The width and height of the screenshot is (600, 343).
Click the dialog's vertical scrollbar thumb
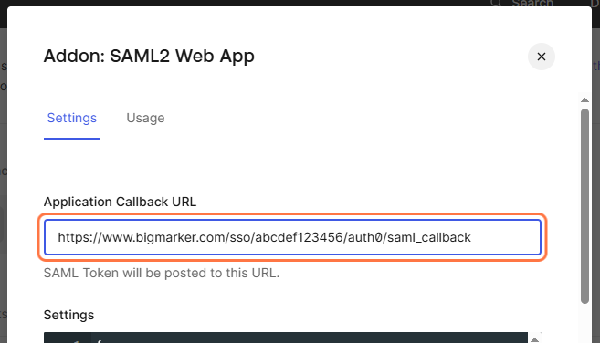pos(584,206)
